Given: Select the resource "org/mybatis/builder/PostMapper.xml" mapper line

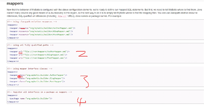Looking at the screenshot, I should pyautogui.click(x=41, y=34).
